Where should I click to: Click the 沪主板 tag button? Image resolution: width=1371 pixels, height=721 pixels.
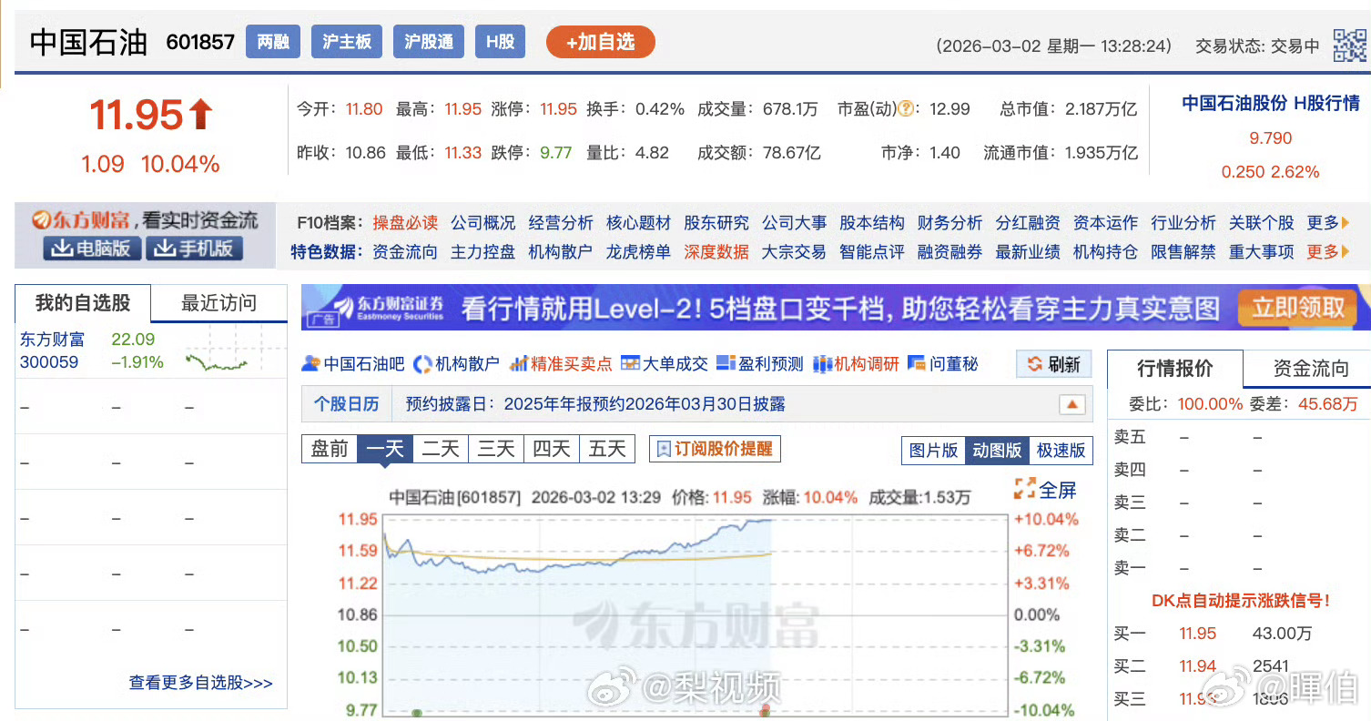(346, 42)
